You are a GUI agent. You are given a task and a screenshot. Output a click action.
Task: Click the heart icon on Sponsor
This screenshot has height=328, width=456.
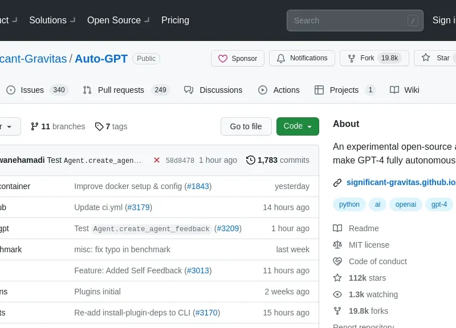223,59
